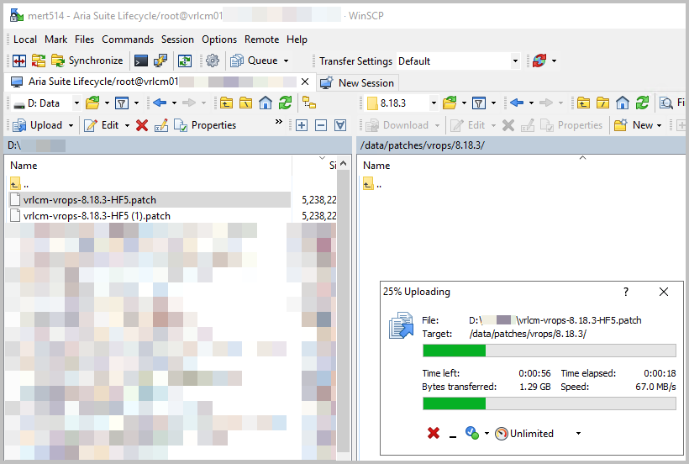Click the Queue toolbar button
689x464 pixels.
255,61
